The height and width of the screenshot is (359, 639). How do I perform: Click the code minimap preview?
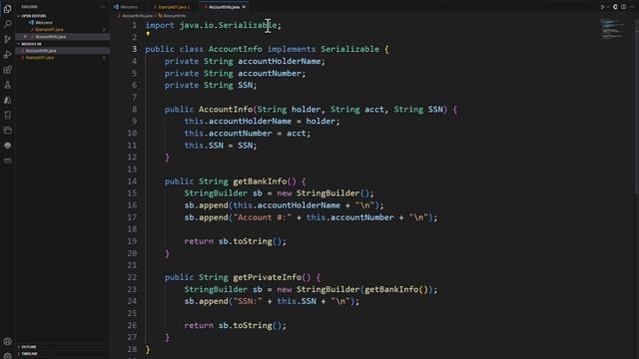611,29
